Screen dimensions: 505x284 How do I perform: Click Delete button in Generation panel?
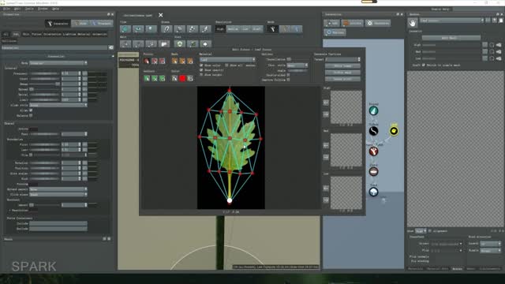(353, 23)
